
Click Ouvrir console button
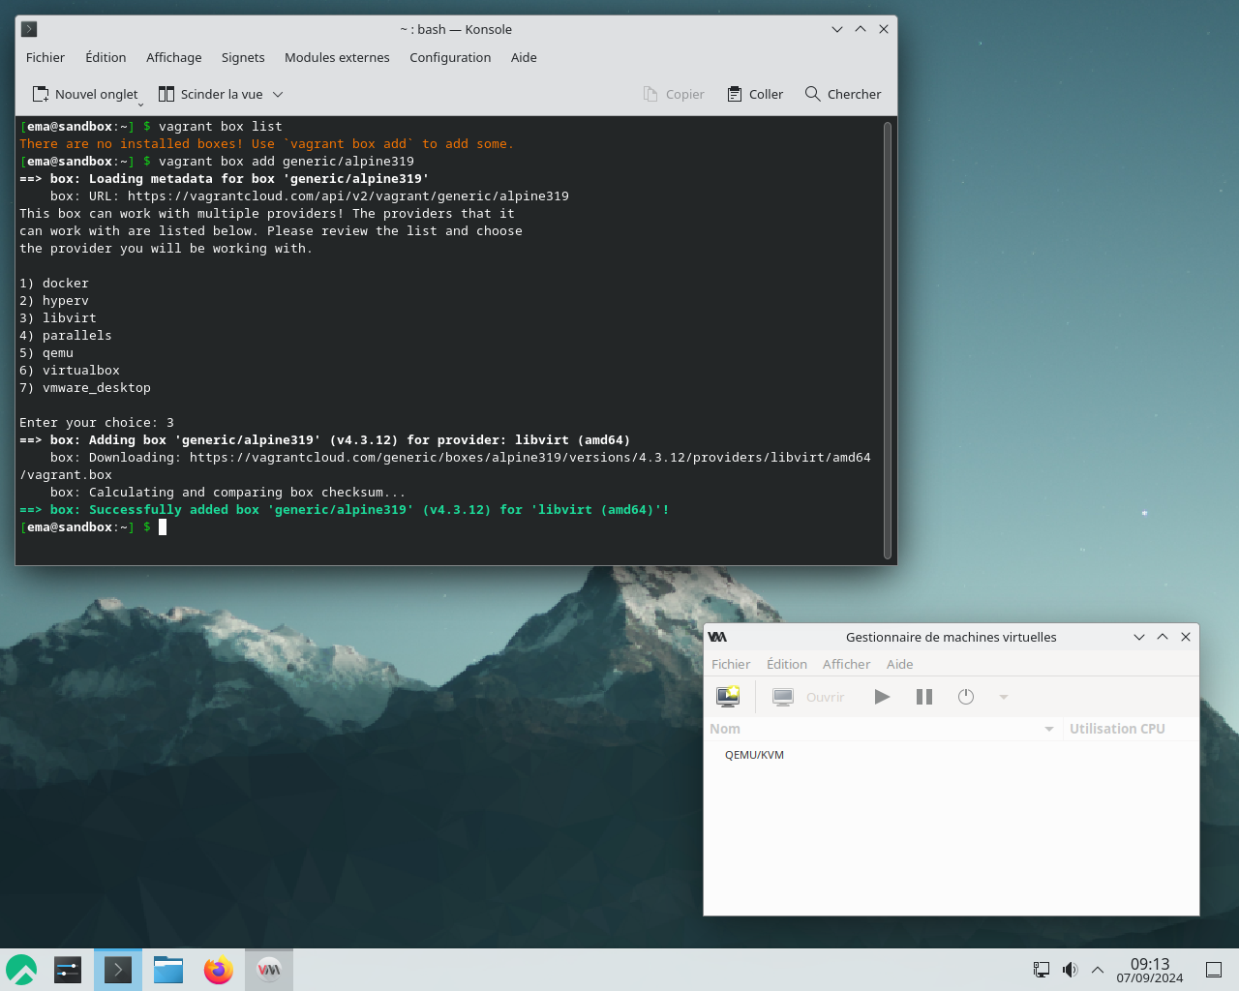pos(808,697)
